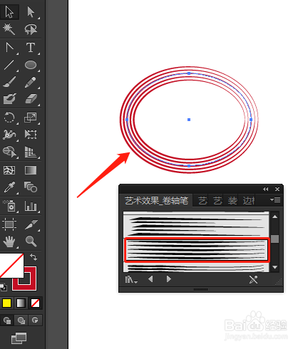Screen dimensions: 308x349
Task: Select the Artboard tool
Action: [9, 224]
